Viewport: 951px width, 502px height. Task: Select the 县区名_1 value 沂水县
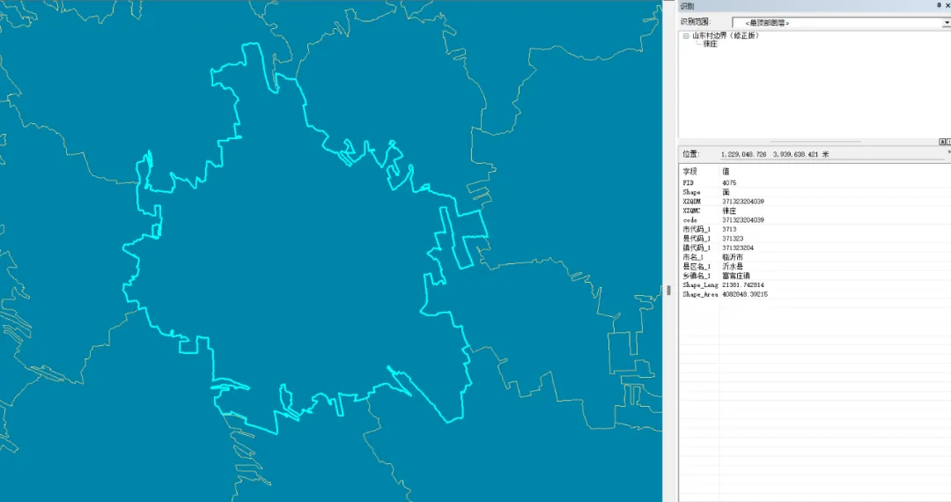[x=733, y=266]
